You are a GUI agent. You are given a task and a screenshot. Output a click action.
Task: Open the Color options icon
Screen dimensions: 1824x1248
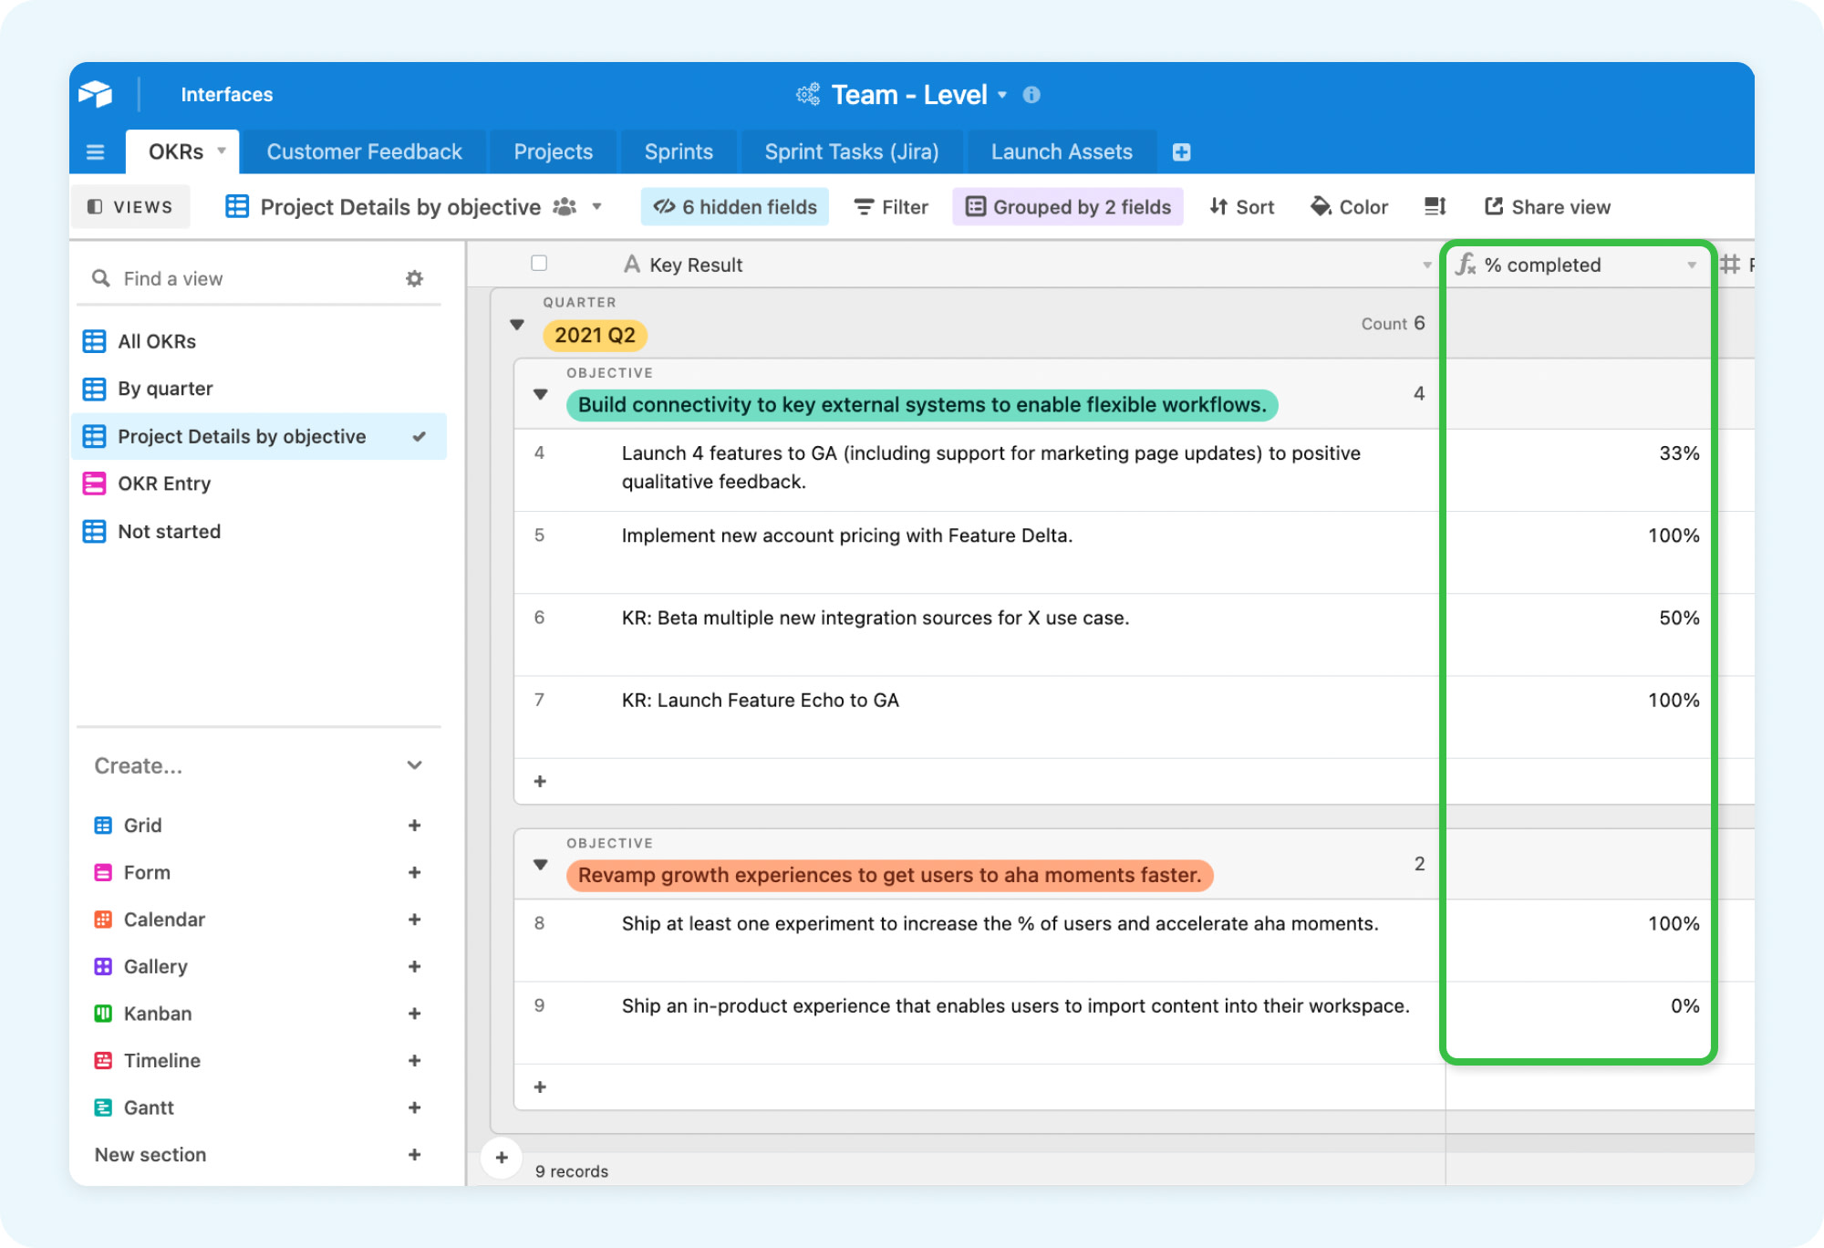click(1321, 206)
